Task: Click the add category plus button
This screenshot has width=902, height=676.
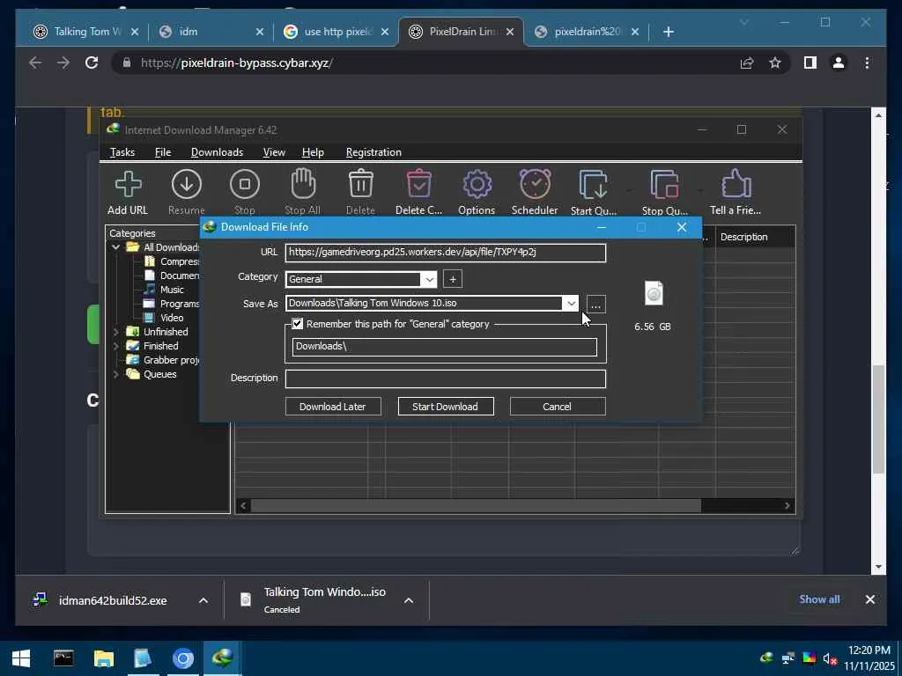Action: (x=453, y=279)
